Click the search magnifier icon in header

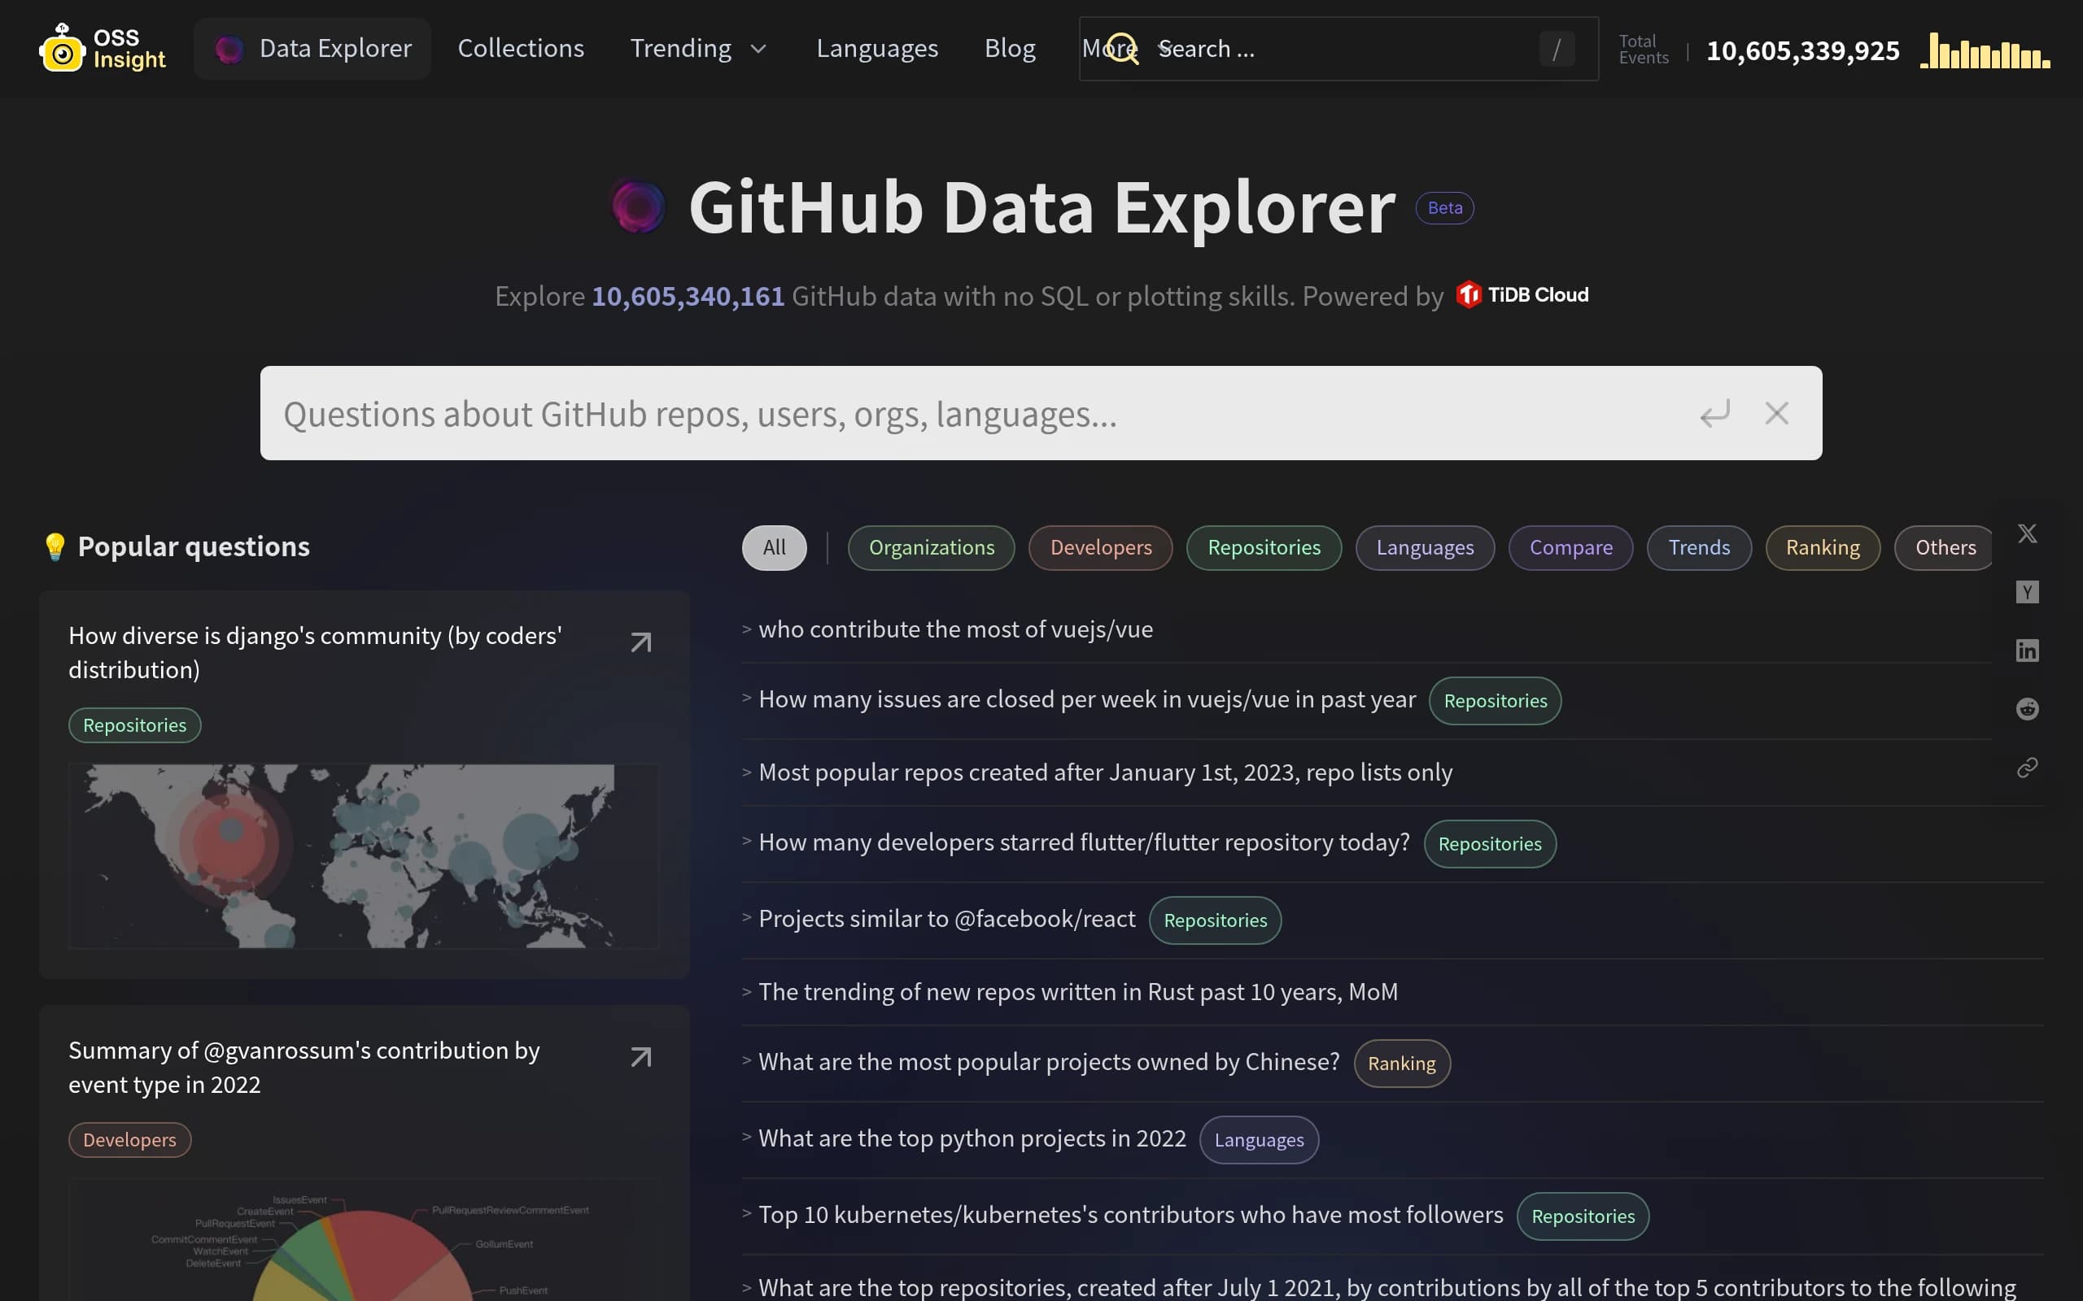pos(1121,49)
